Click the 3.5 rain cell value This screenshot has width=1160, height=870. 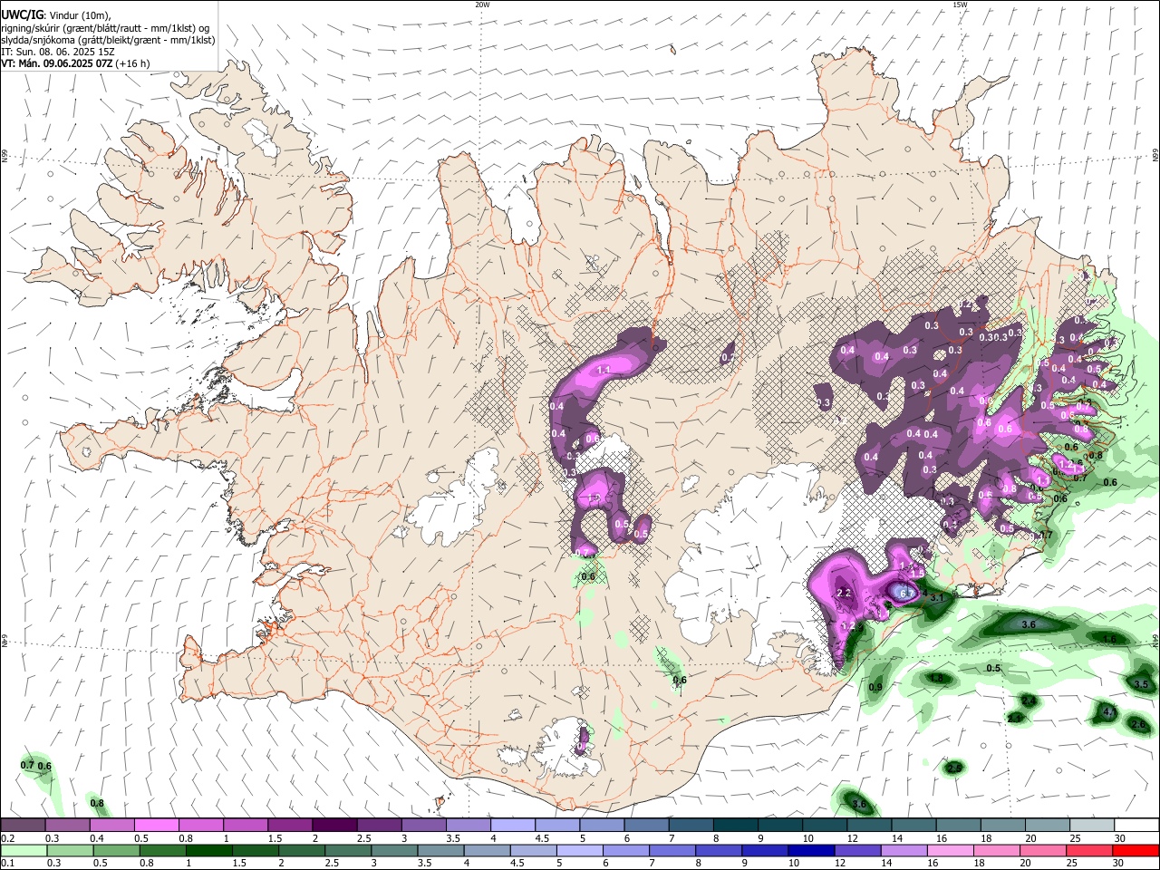[1141, 684]
